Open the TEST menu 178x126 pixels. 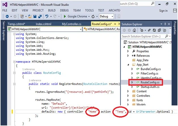click(x=101, y=10)
